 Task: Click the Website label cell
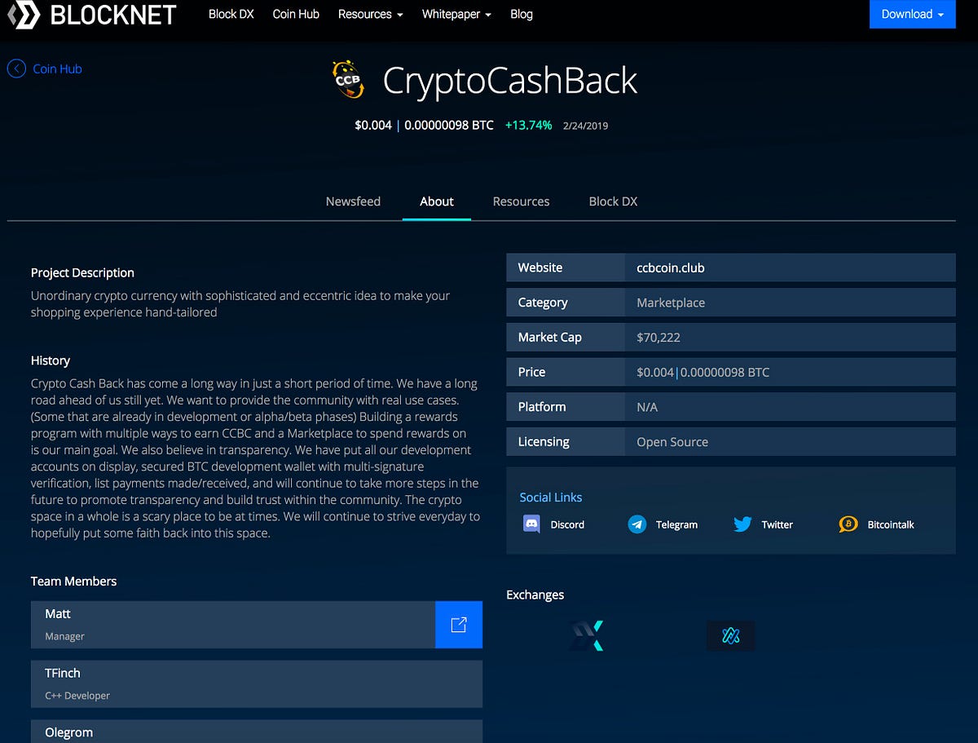tap(566, 268)
